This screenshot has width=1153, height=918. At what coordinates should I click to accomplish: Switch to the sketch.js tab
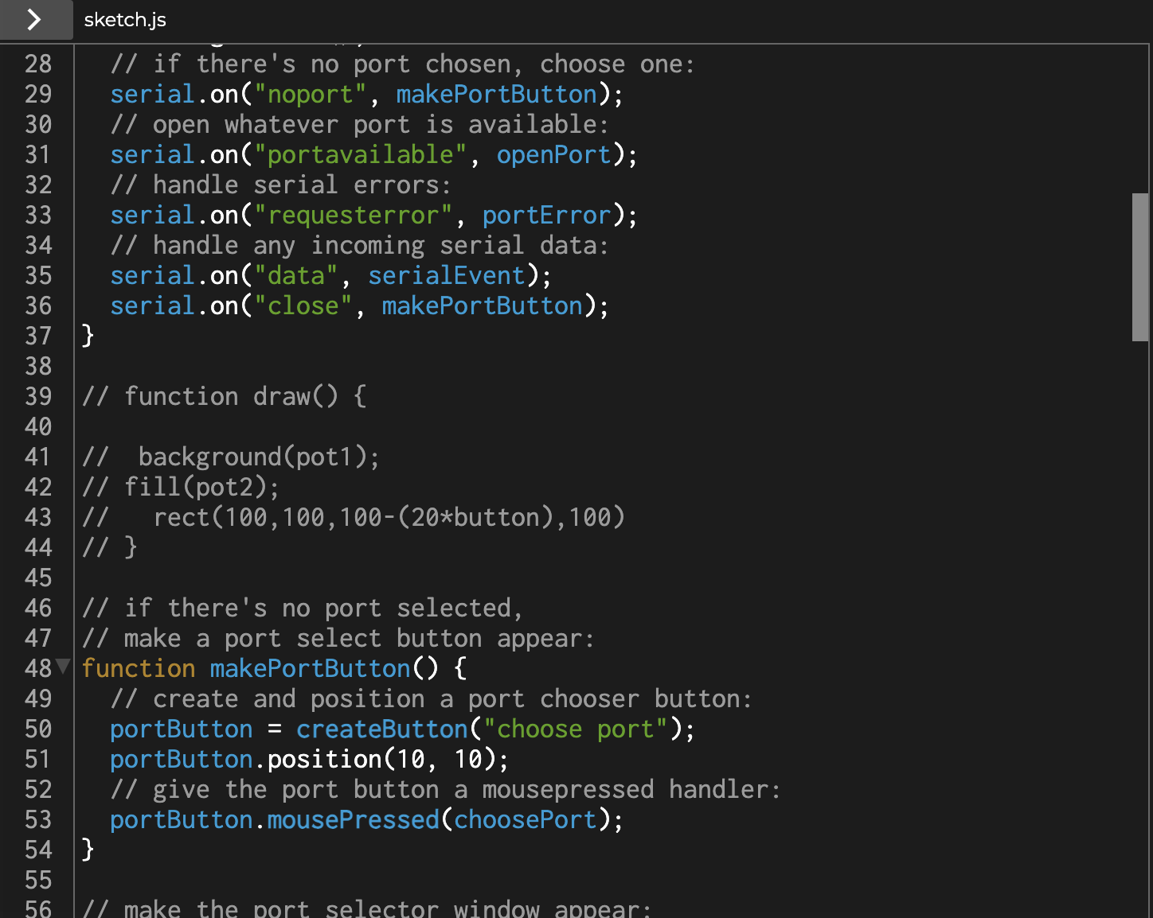point(124,20)
